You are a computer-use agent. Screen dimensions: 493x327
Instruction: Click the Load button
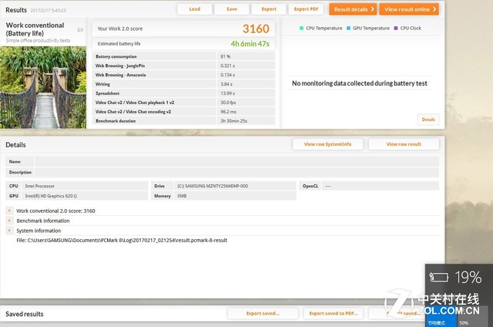coord(194,9)
